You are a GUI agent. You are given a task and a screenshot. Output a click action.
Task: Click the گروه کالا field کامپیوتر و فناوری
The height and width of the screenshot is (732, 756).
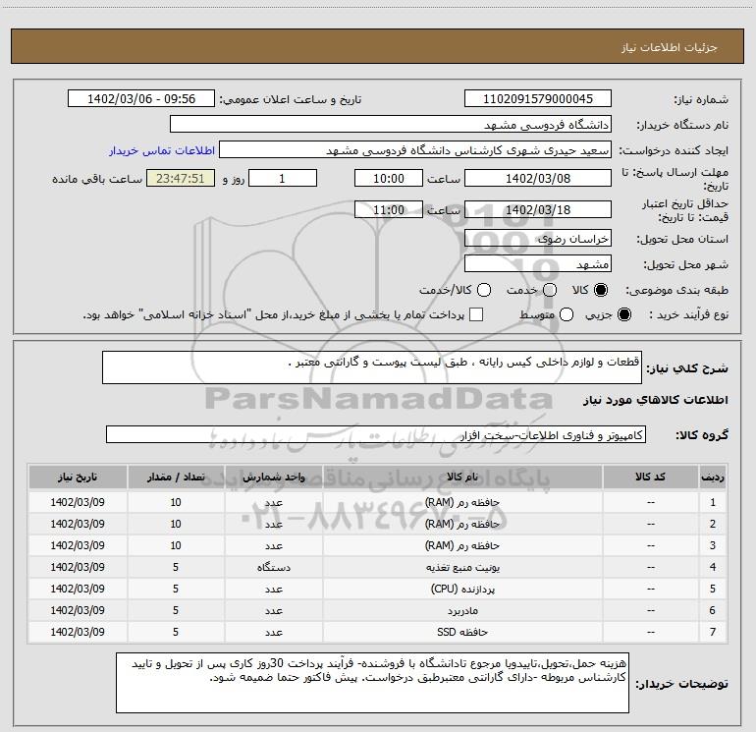pos(376,434)
